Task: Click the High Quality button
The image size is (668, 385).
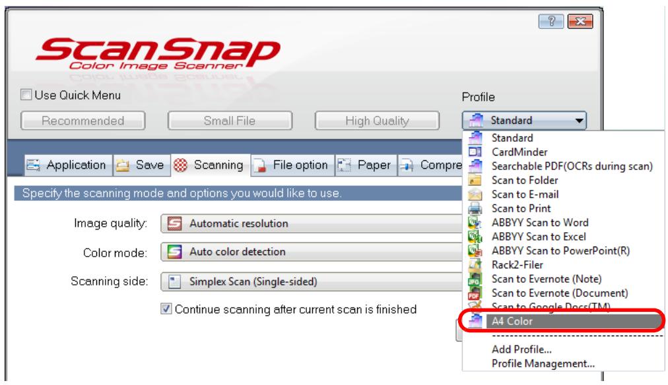Action: 377,121
